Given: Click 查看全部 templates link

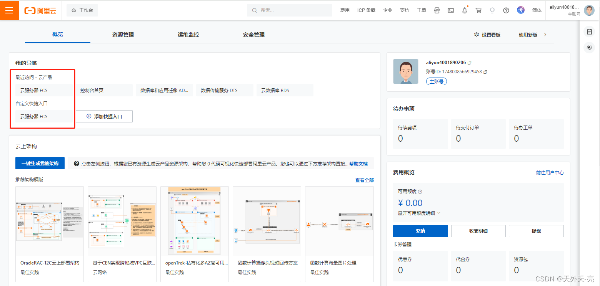Looking at the screenshot, I should pos(365,180).
